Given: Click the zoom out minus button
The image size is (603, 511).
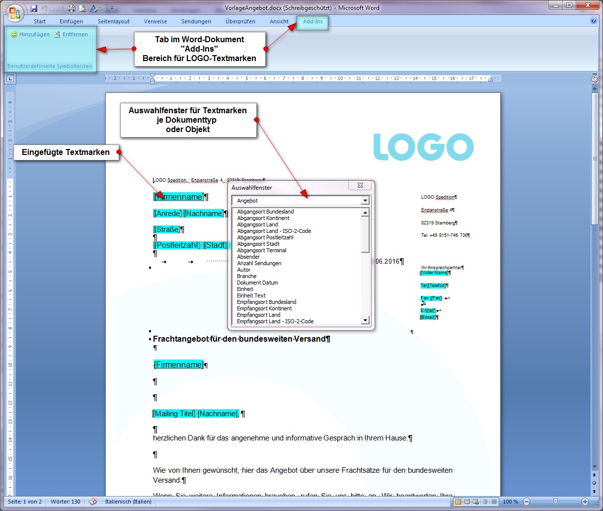Looking at the screenshot, I should [x=527, y=502].
